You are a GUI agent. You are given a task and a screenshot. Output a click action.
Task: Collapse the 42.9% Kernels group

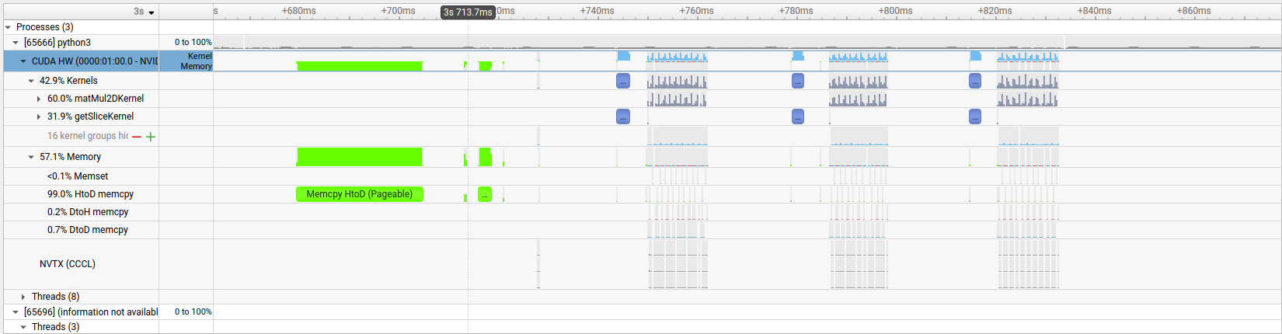tap(31, 81)
